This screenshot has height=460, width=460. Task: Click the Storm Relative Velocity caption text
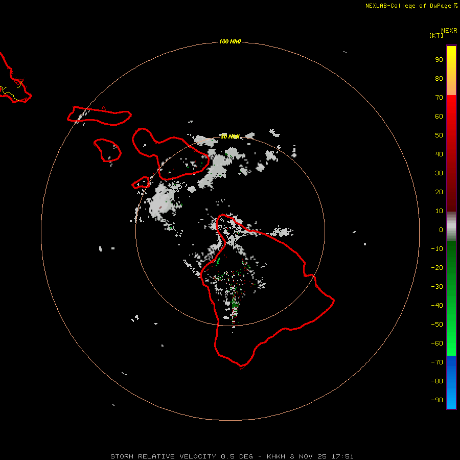232,456
